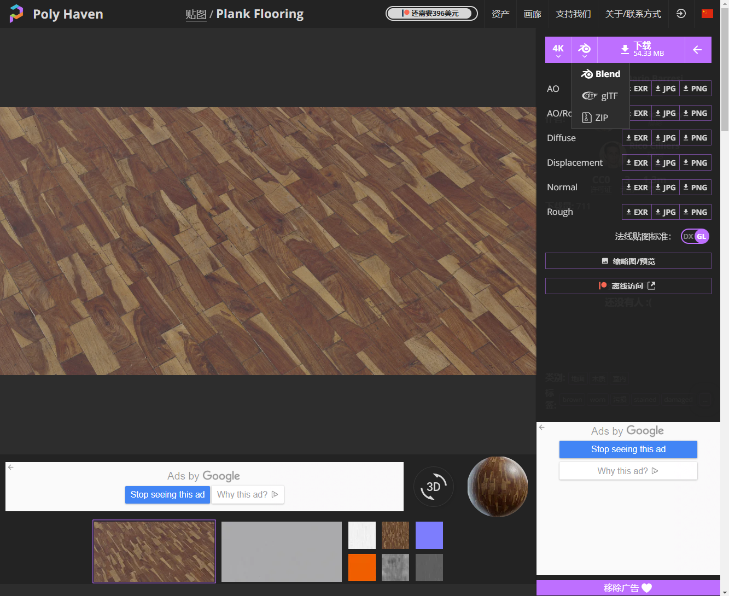This screenshot has width=729, height=596.
Task: View the wood sphere render preview
Action: (x=498, y=487)
